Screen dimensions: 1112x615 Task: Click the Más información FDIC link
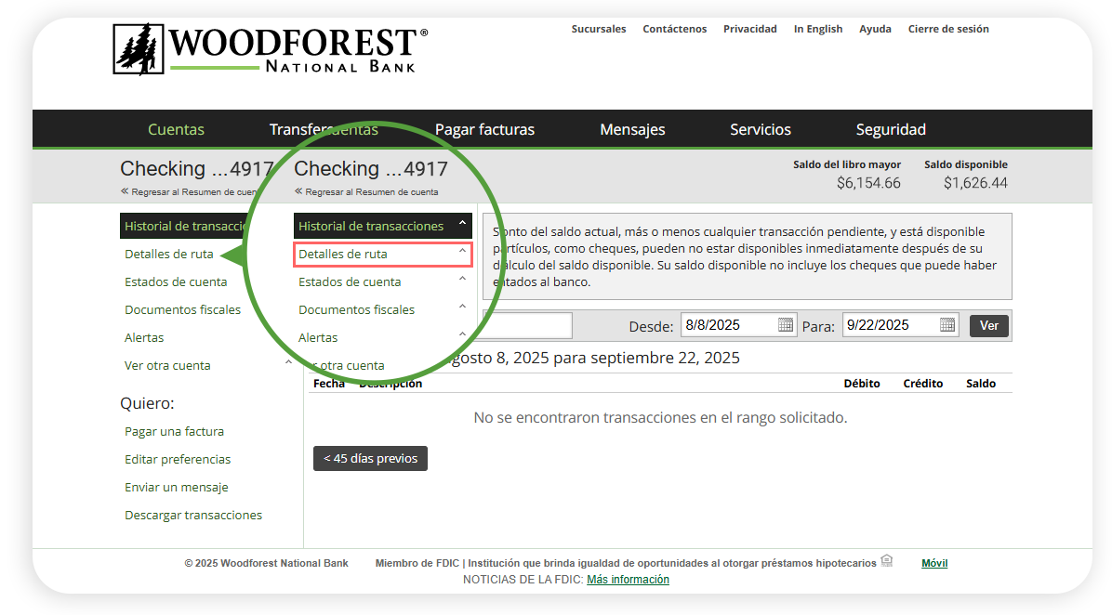coord(628,580)
